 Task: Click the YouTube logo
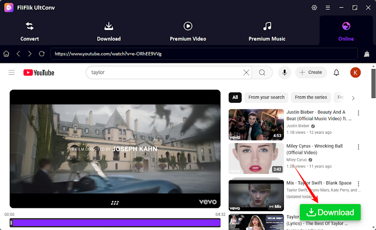(x=39, y=72)
